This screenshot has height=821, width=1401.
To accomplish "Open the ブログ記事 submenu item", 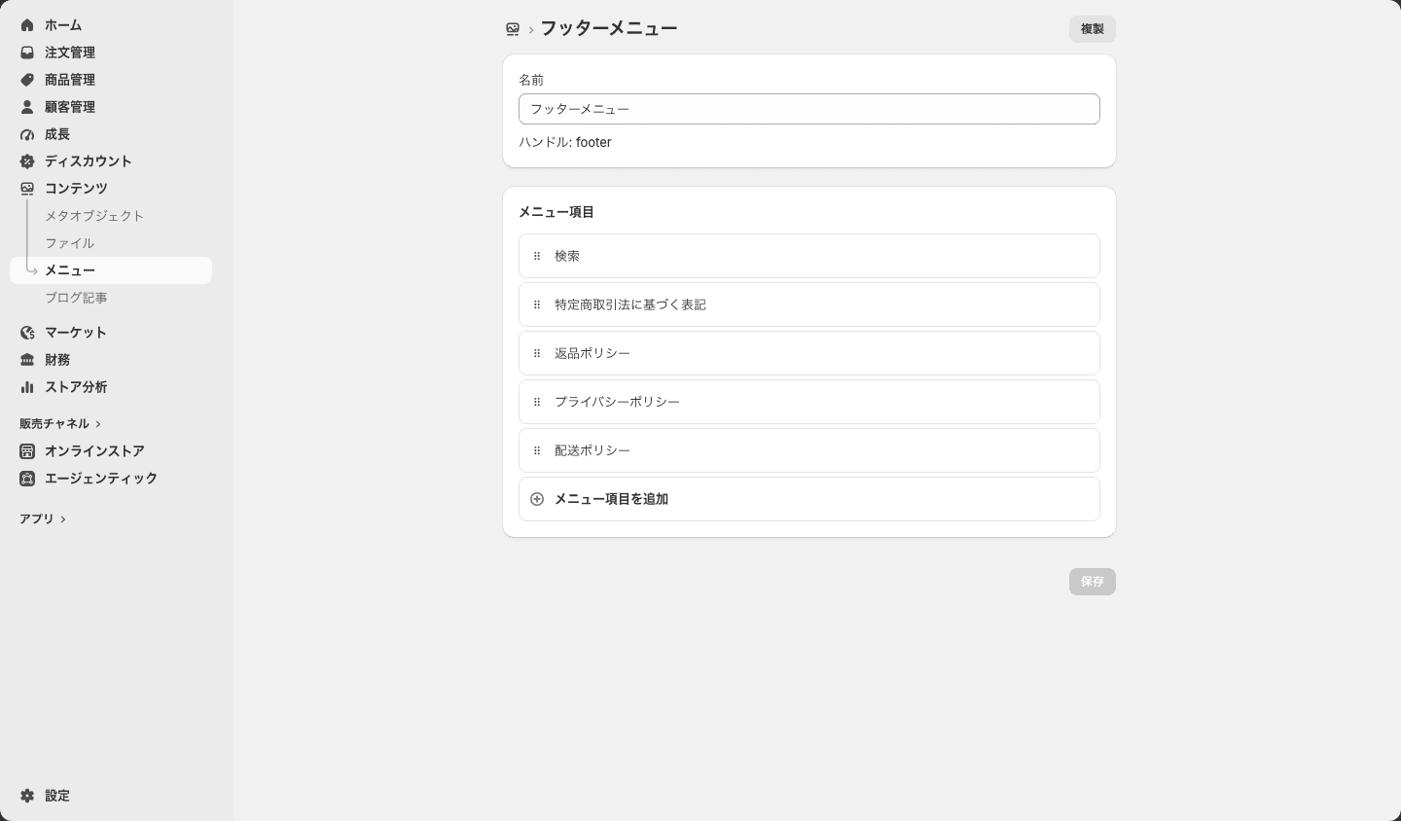I will click(111, 298).
